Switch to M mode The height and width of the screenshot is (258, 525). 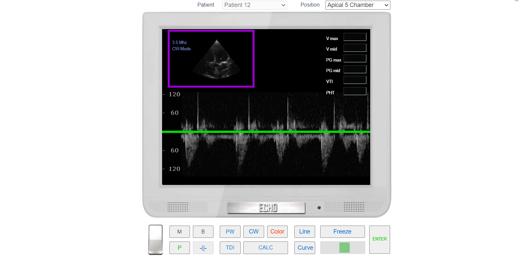click(x=179, y=232)
